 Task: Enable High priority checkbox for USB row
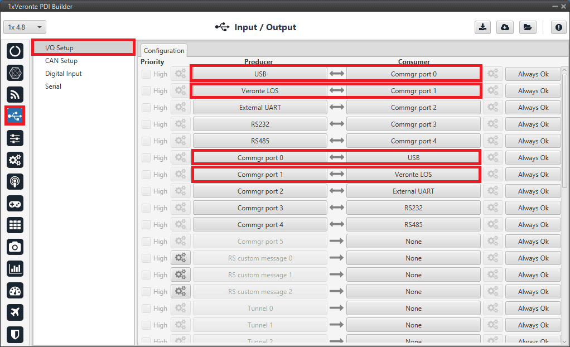coord(146,74)
